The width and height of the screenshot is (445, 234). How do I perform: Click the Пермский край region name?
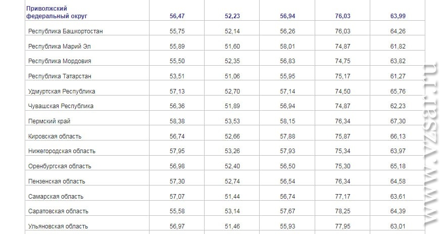tap(49, 121)
